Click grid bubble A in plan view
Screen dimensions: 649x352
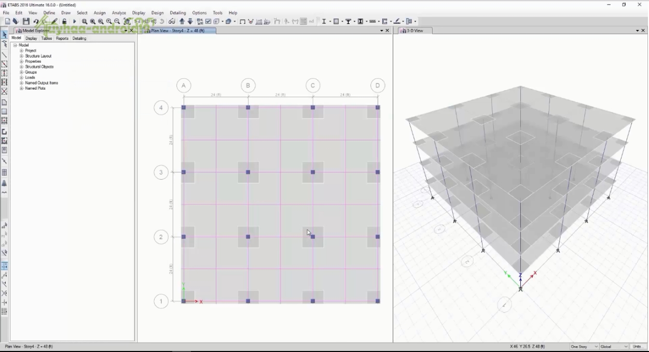click(184, 86)
